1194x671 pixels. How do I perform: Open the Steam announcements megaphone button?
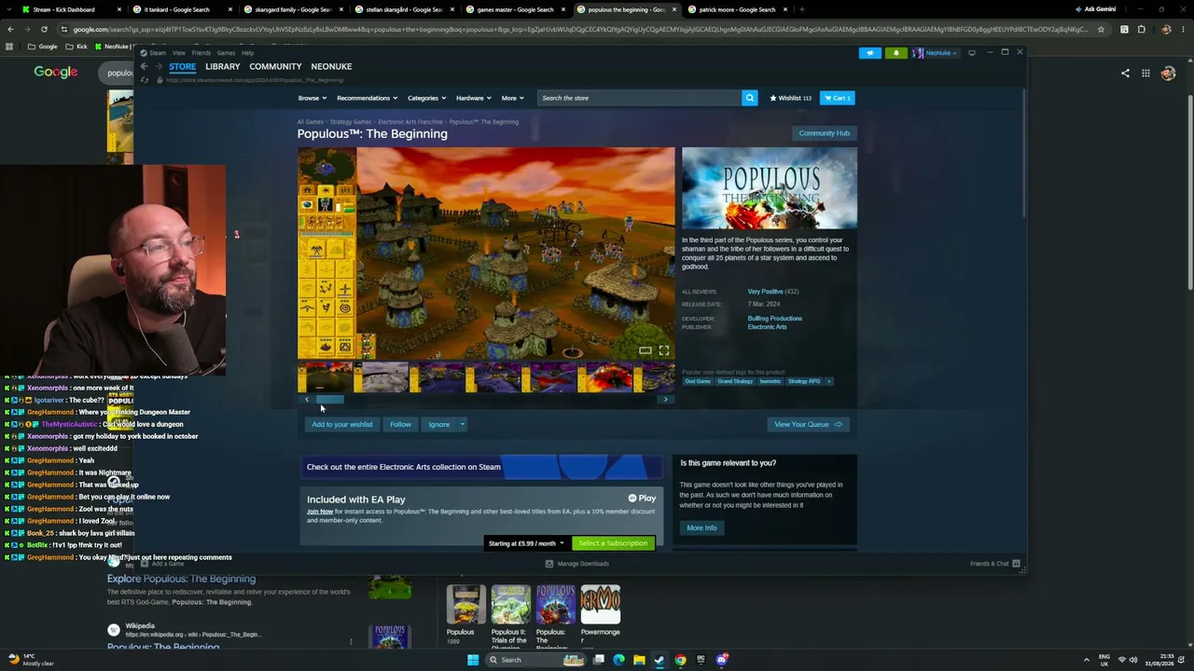[869, 53]
